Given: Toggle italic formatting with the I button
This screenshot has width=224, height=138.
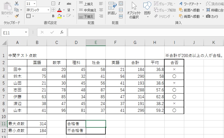Looking at the screenshot, I should tap(59, 4).
